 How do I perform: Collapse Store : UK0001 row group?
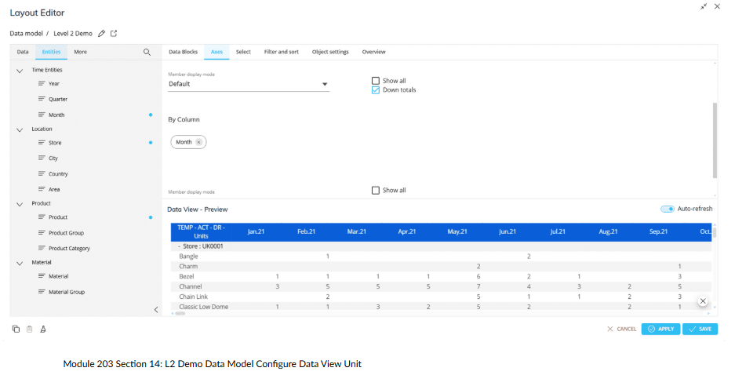[180, 246]
